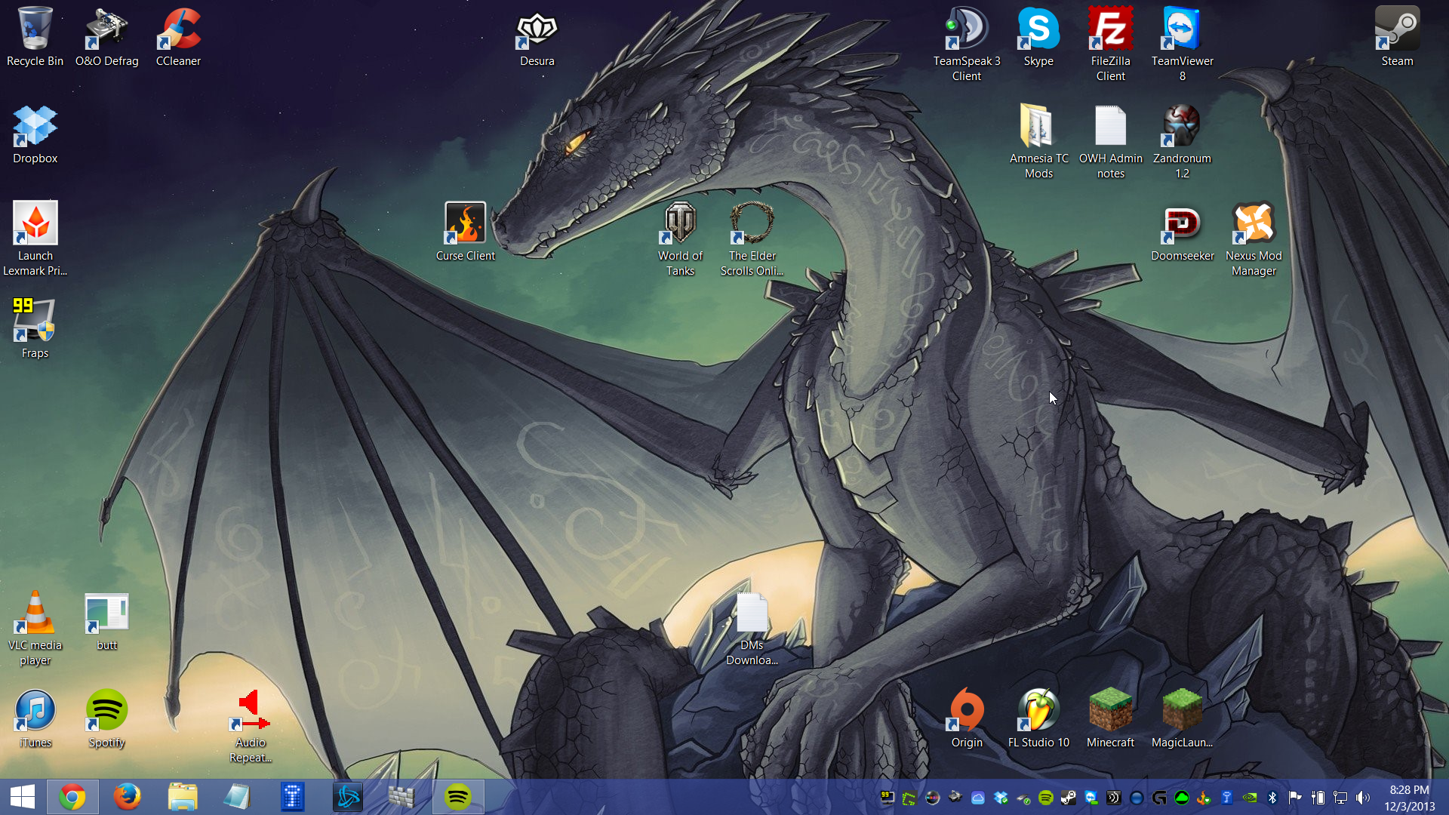The image size is (1449, 815).
Task: Open Firefox from the taskbar
Action: (x=127, y=797)
